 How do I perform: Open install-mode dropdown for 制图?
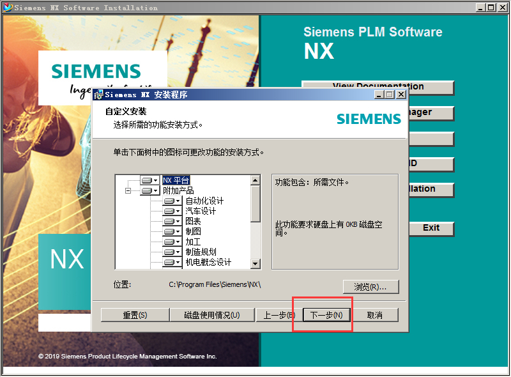point(172,231)
